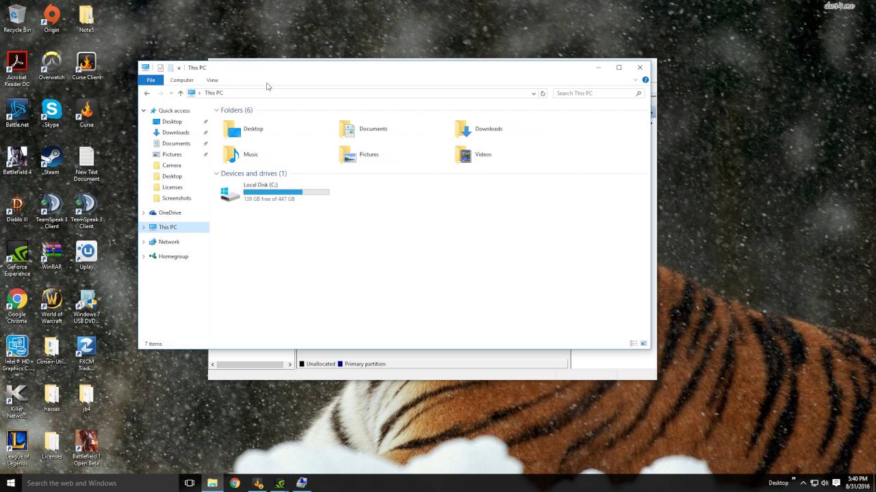Select Licenses in Quick access
This screenshot has width=876, height=492.
click(172, 187)
